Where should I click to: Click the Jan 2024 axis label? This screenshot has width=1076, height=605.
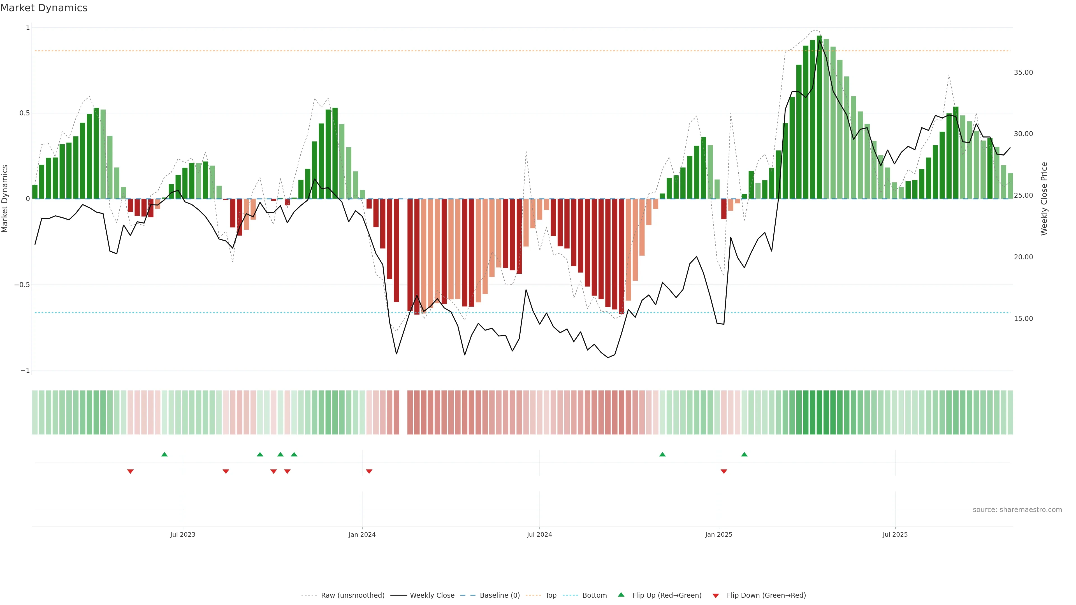tap(362, 534)
